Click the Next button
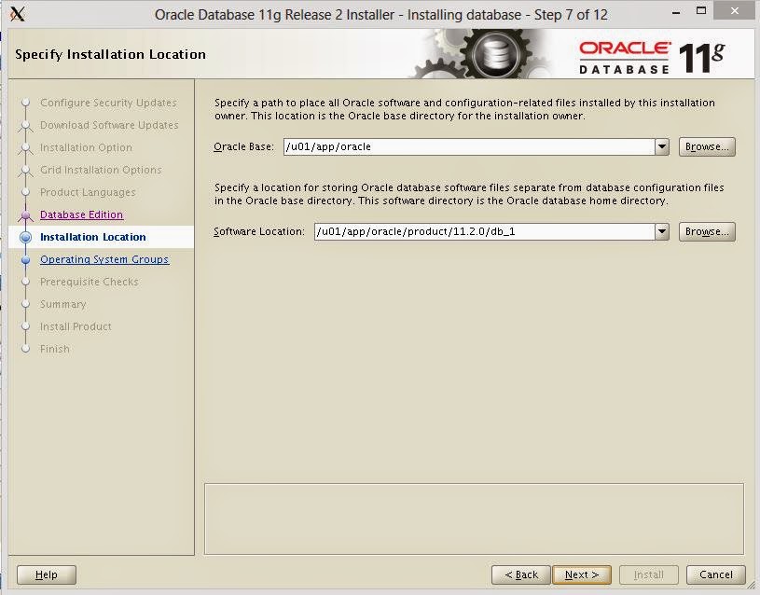The height and width of the screenshot is (595, 760). tap(582, 574)
